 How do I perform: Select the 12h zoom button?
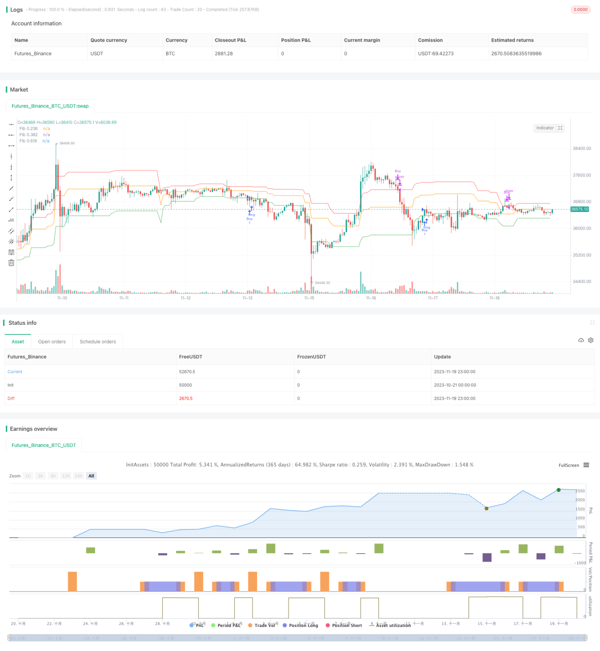click(66, 476)
